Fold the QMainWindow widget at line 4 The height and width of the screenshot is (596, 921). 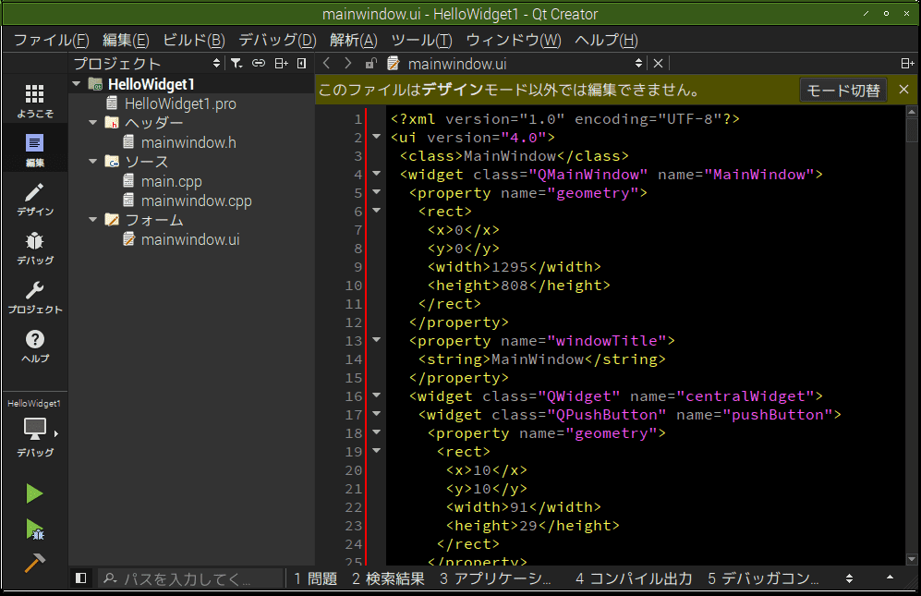pyautogui.click(x=377, y=174)
